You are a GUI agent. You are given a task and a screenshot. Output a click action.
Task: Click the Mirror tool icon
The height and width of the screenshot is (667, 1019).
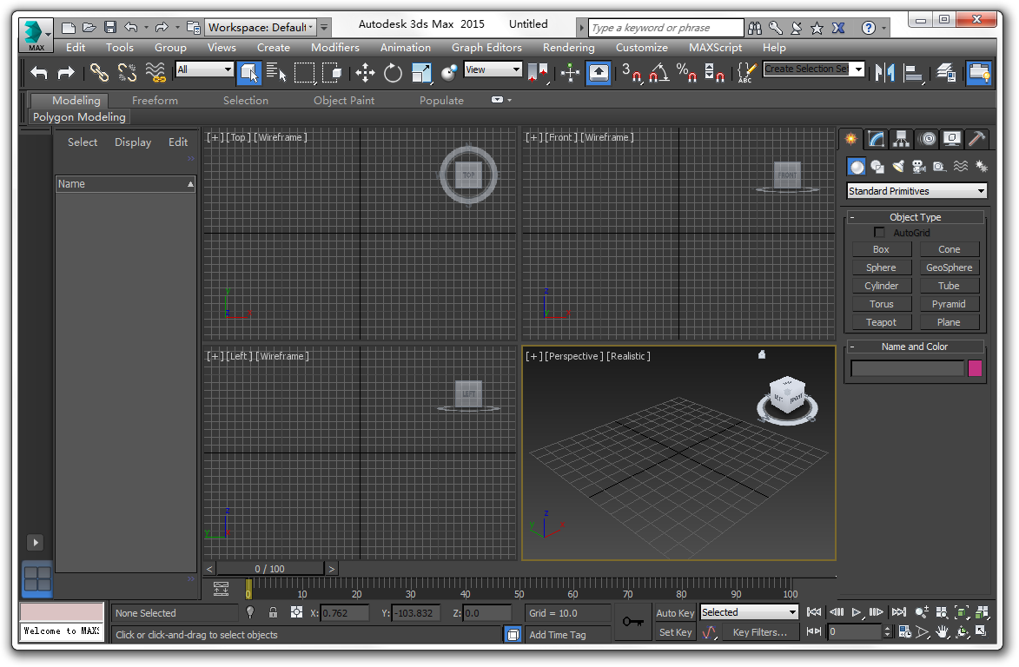(884, 73)
